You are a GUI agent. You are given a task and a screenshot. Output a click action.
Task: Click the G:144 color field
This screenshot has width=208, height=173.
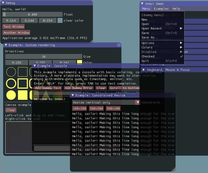click(x=29, y=21)
